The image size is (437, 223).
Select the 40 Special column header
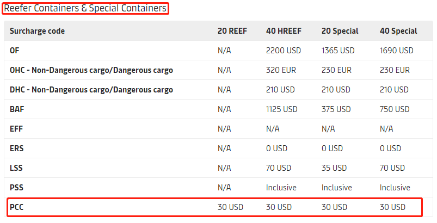(x=398, y=31)
